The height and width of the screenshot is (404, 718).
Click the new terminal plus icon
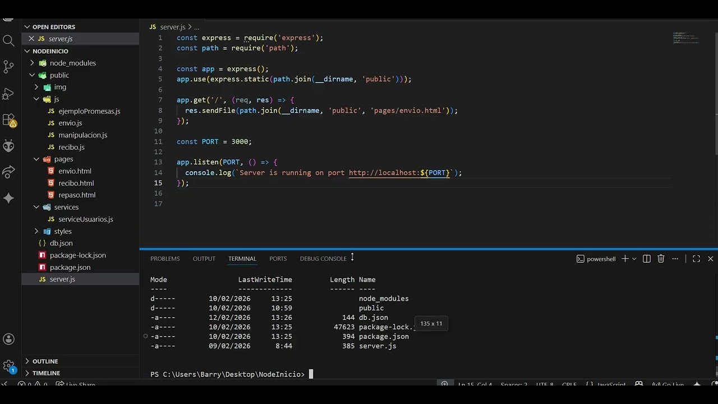click(x=625, y=259)
